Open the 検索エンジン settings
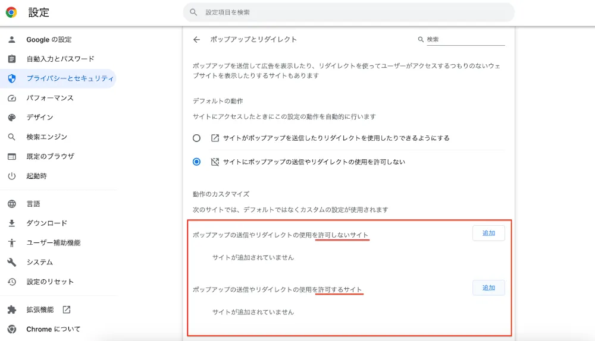Screen dimensions: 595x341 click(46, 137)
